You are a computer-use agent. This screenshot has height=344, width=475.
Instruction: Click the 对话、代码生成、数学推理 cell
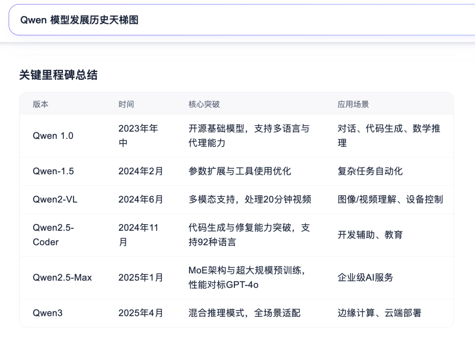(x=389, y=136)
